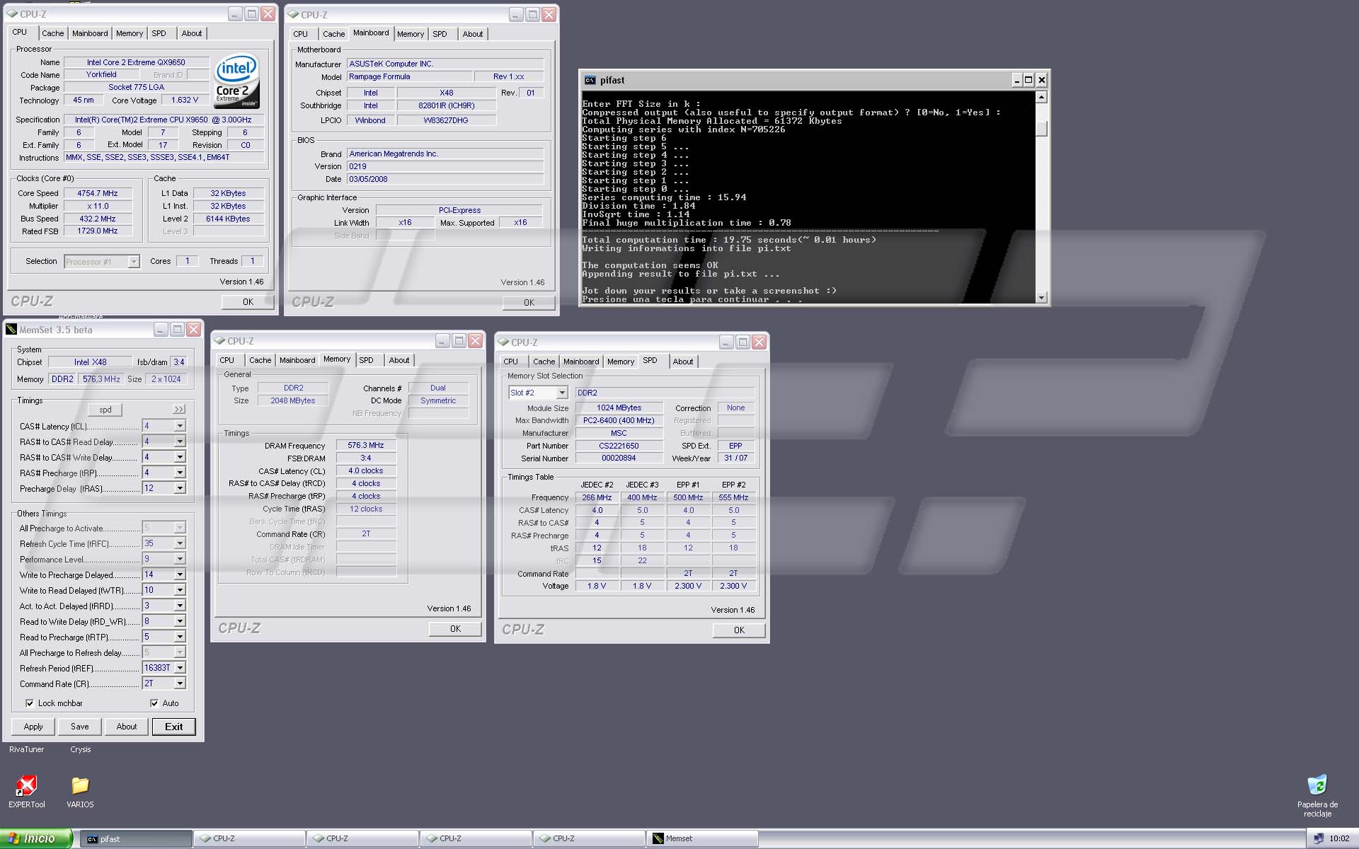The image size is (1359, 849).
Task: Switch to Cache tab in first CPU-Z window
Action: (x=52, y=33)
